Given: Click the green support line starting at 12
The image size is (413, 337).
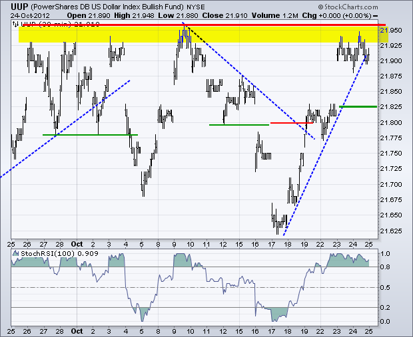Looking at the screenshot, I should tap(239, 124).
